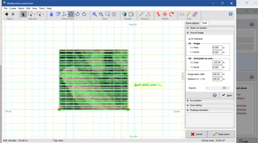Open the Edit menu
Image resolution: width=258 pixels, height=143 pixels.
[28, 9]
